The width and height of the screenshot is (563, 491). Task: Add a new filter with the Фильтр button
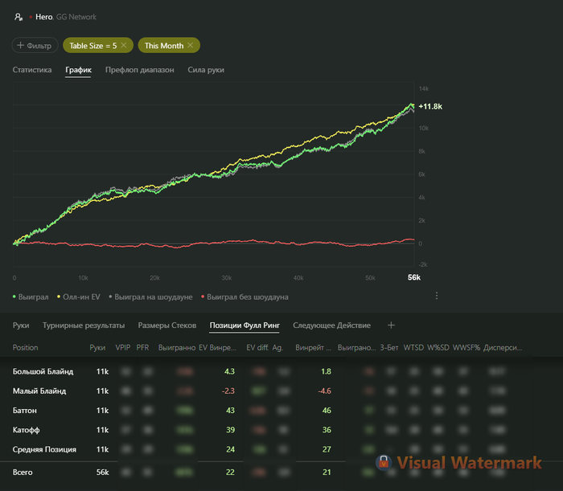[x=35, y=46]
